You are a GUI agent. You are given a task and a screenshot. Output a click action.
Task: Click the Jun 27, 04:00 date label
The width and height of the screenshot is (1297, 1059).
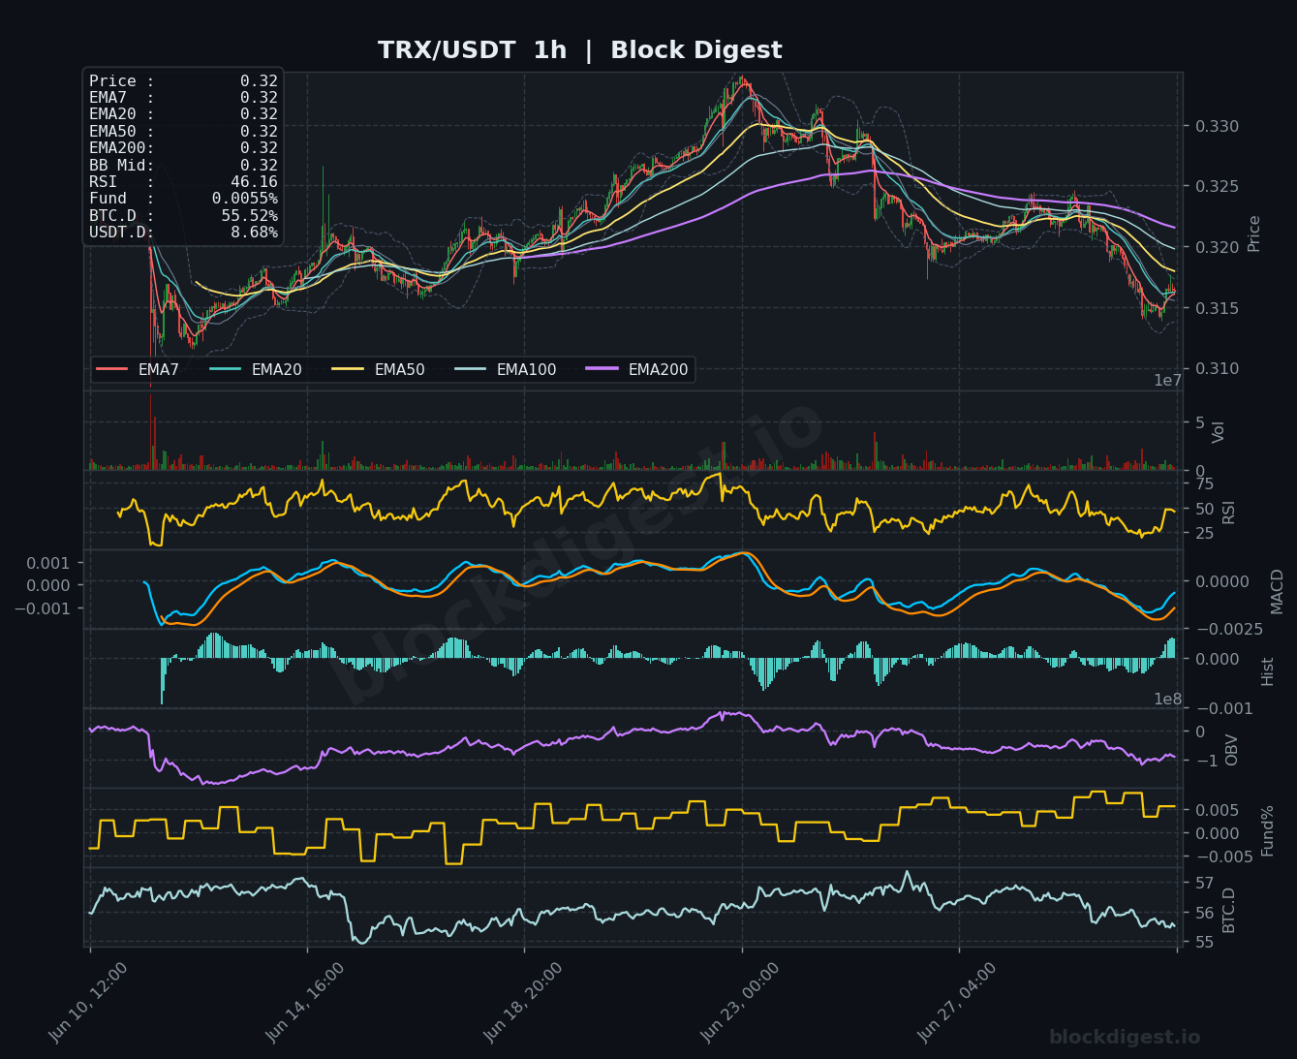(x=957, y=1003)
